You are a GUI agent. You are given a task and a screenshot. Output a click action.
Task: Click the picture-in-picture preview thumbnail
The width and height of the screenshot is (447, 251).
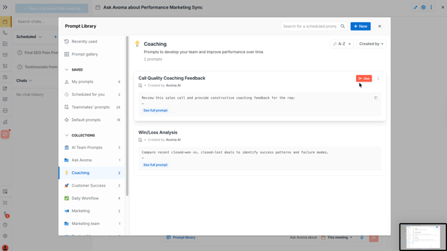[423, 237]
